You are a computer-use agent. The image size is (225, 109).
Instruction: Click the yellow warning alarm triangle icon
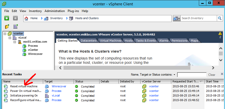[x=220, y=34]
